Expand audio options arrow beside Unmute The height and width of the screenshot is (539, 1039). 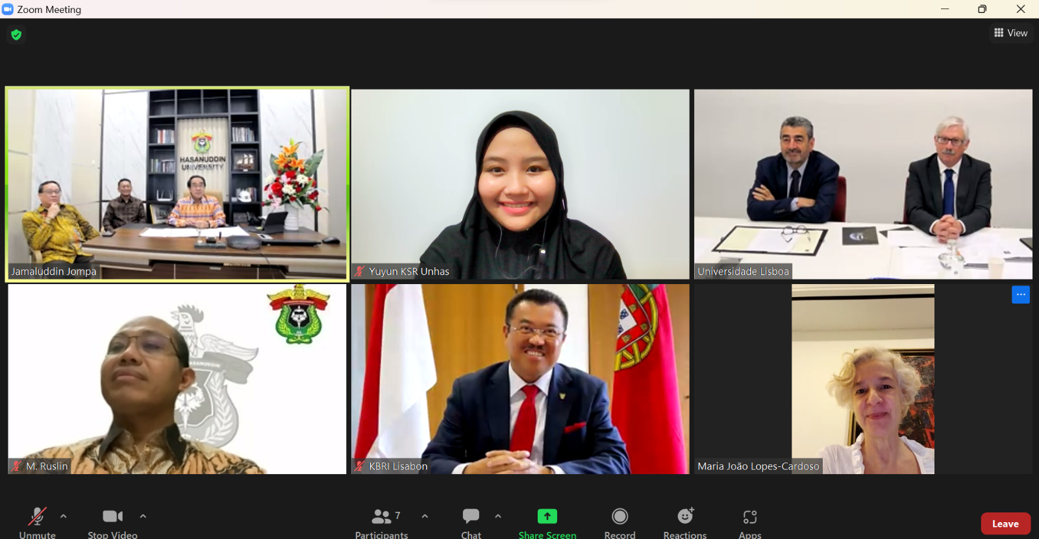63,516
